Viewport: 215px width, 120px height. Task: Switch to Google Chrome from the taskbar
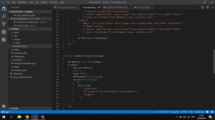[x=27, y=117]
